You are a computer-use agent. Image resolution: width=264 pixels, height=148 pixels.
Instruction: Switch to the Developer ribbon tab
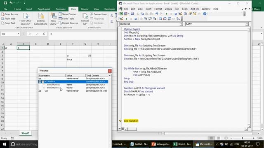pyautogui.click(x=110, y=9)
